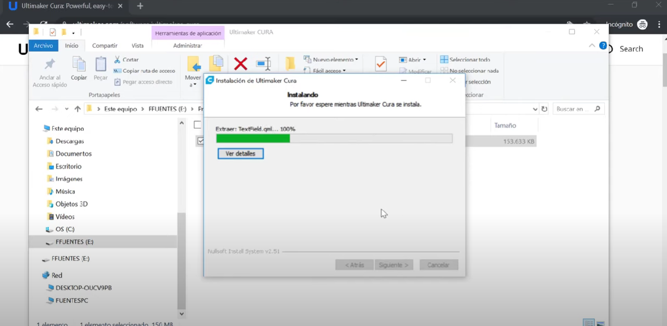
Task: Click the Ver detalles button
Action: [240, 154]
